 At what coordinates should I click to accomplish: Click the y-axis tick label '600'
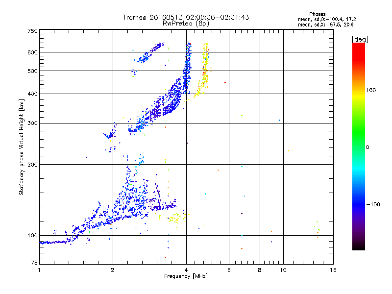coord(32,52)
